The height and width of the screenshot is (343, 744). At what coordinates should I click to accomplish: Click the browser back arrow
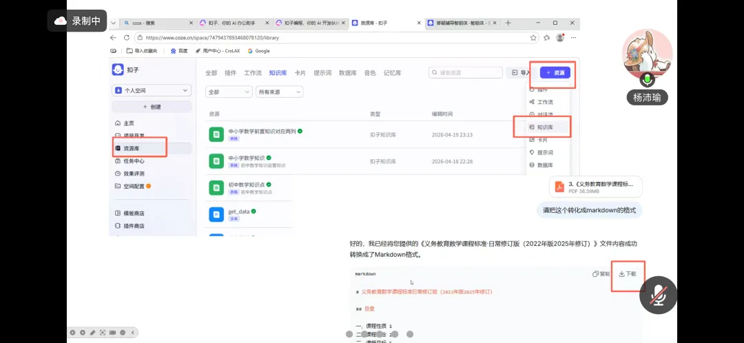click(113, 37)
